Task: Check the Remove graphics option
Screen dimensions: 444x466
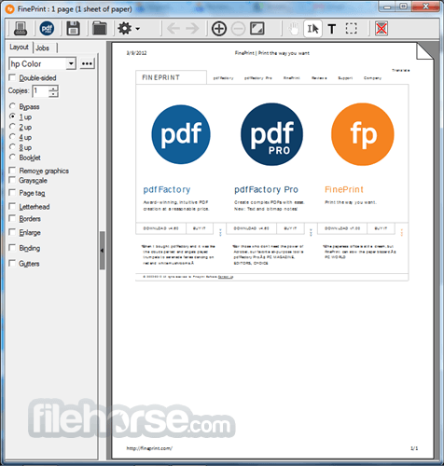Action: coord(12,171)
